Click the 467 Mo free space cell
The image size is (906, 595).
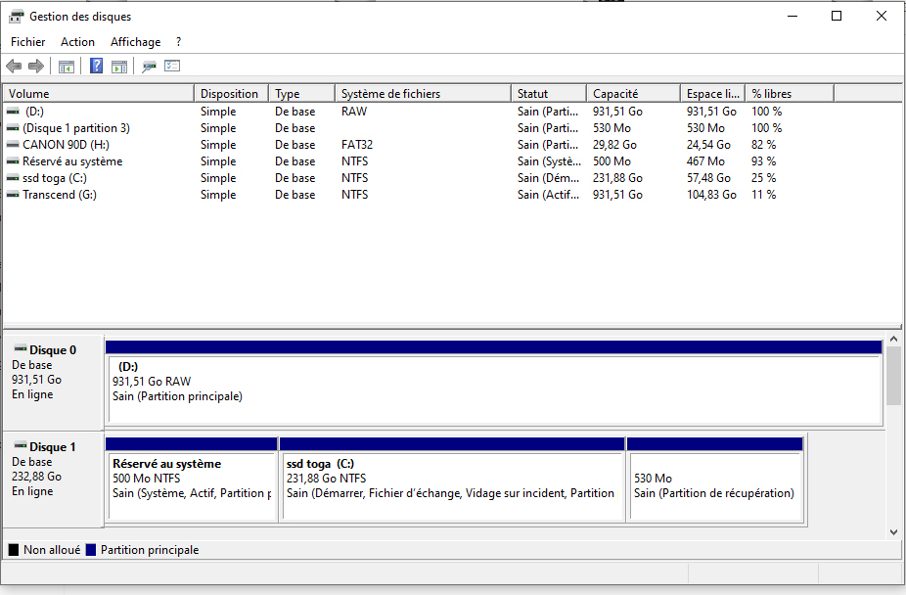(x=705, y=161)
